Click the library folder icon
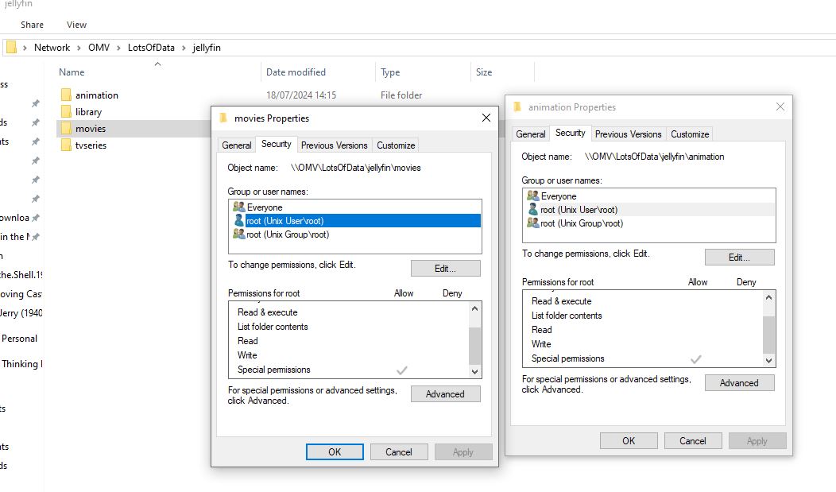Screen dimensions: 836x492 [x=66, y=112]
